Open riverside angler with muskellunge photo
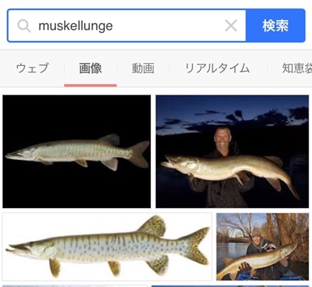Screen dimensions: 312x287 coord(262,247)
